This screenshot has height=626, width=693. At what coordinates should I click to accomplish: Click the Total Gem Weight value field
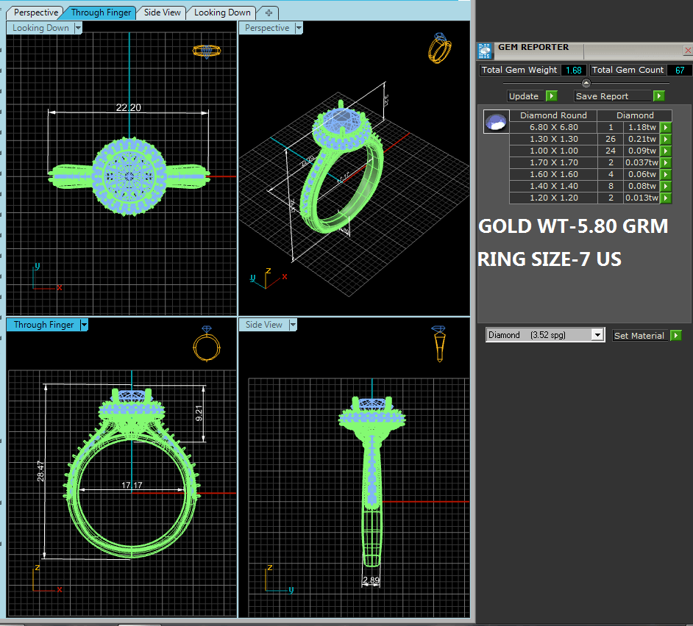coord(573,71)
